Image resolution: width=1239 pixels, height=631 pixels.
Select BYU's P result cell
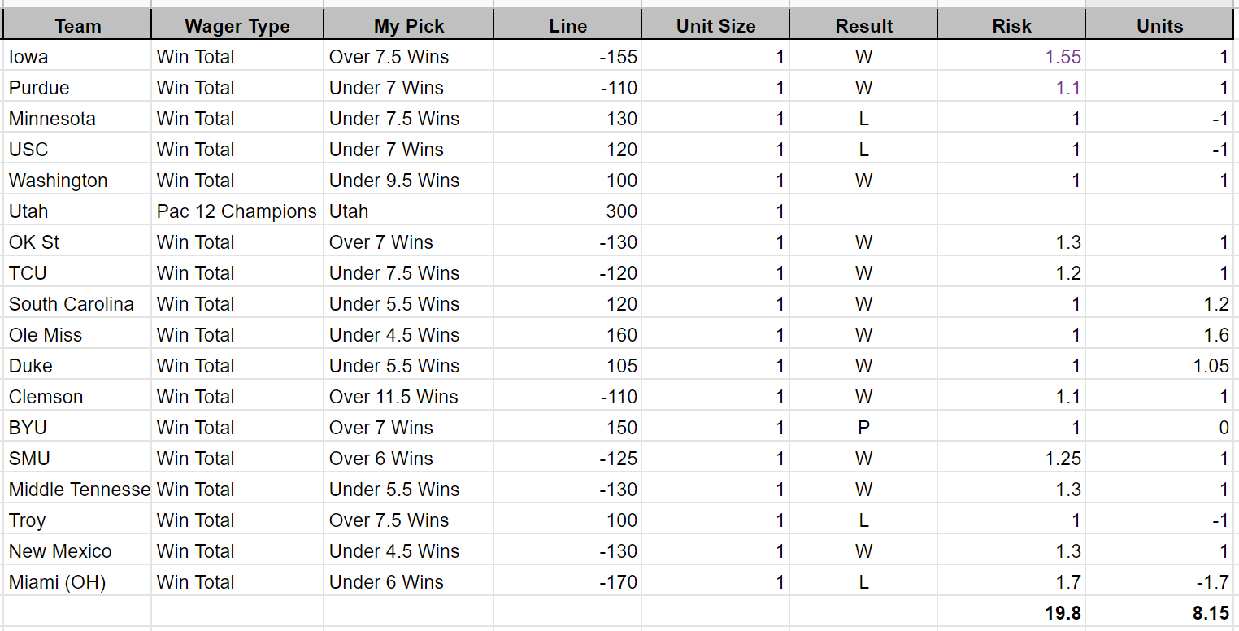(863, 428)
